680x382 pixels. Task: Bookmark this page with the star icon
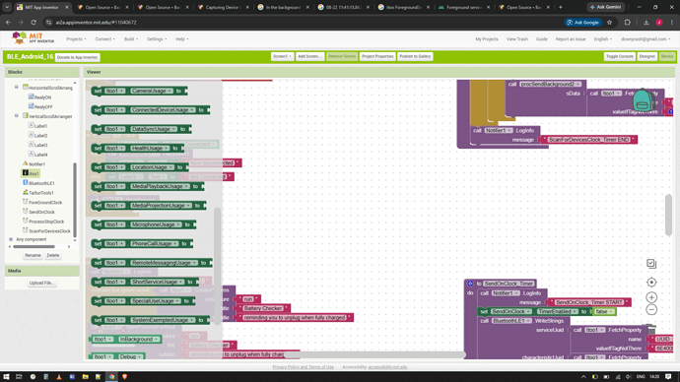point(609,22)
